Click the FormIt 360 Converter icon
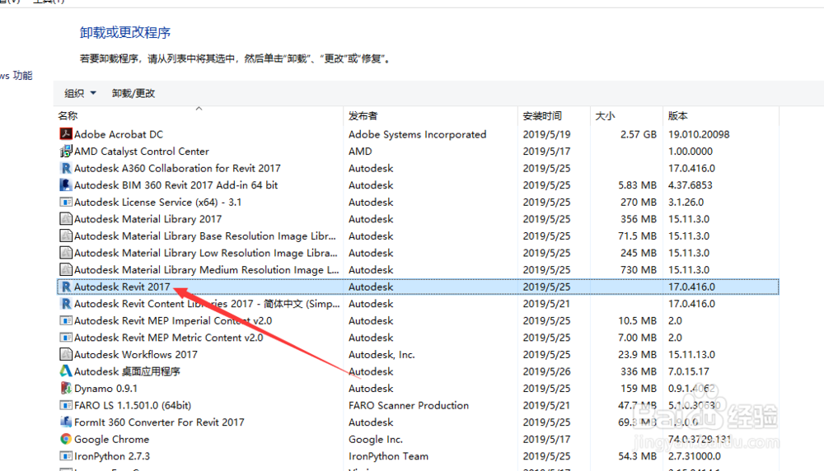Screen dimensions: 824x471 pos(66,422)
